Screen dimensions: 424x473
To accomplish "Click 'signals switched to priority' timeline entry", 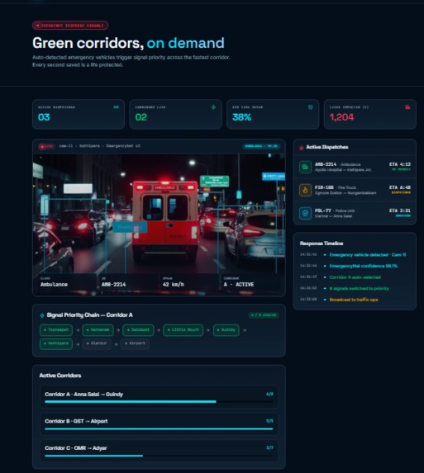I will pyautogui.click(x=359, y=288).
